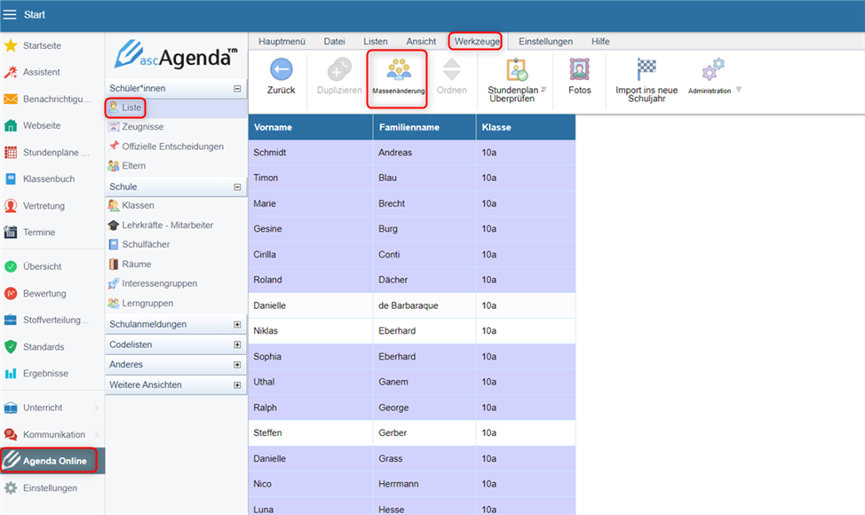
Task: Expand the Schulanmeldungen section
Action: point(237,324)
